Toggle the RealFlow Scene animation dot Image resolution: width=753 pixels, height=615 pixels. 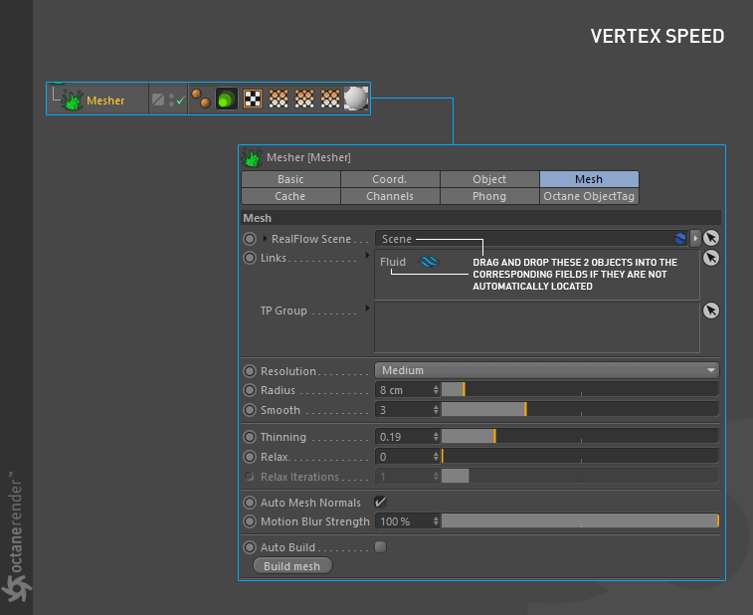click(250, 239)
